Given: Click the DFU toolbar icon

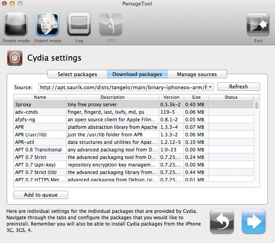Looking at the screenshot, I should pos(110,25).
